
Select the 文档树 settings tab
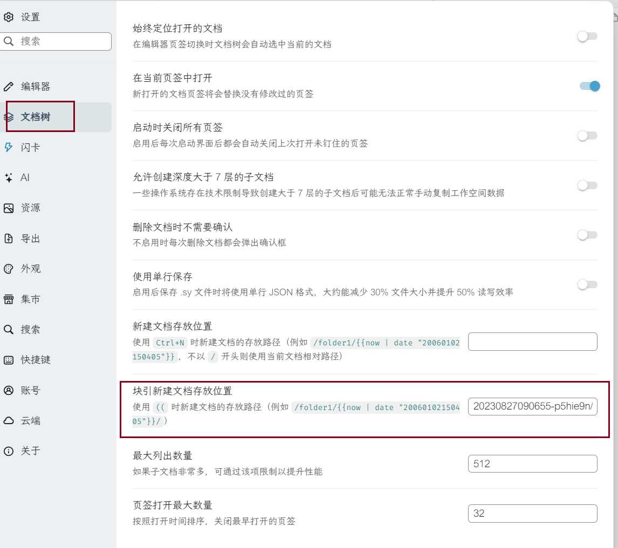pyautogui.click(x=56, y=116)
